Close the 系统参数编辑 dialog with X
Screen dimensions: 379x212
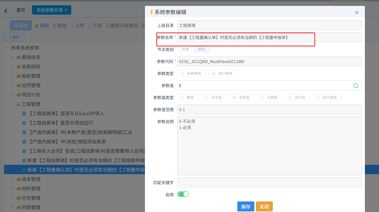pyautogui.click(x=357, y=13)
